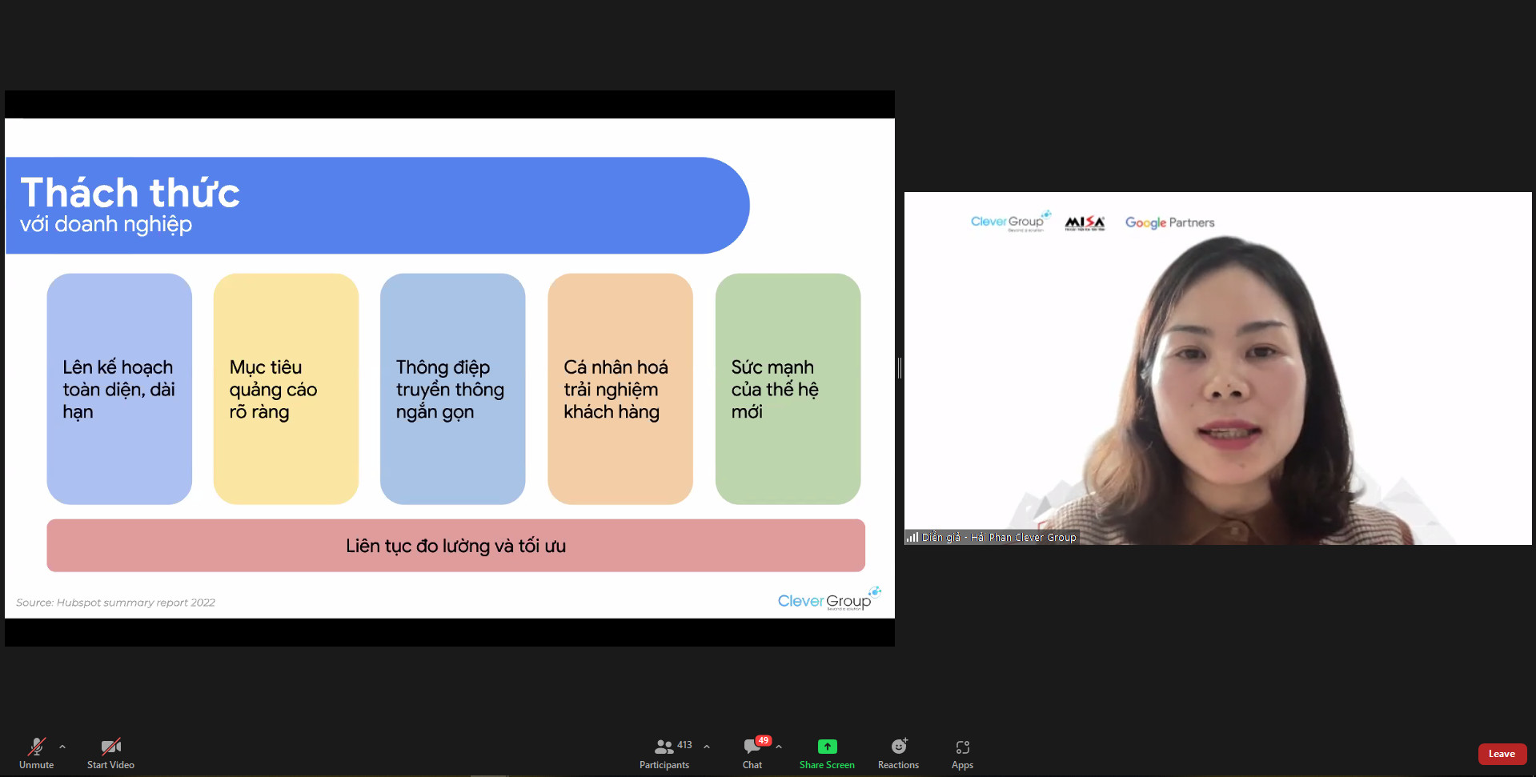Click the divider handle between slide and video
The image size is (1536, 777).
click(900, 368)
